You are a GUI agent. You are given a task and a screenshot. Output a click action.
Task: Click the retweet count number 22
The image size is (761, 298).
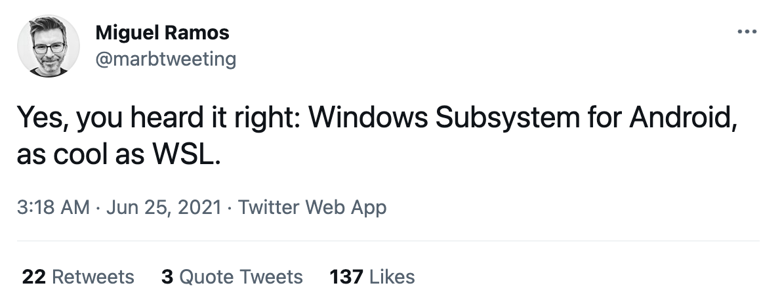33,277
